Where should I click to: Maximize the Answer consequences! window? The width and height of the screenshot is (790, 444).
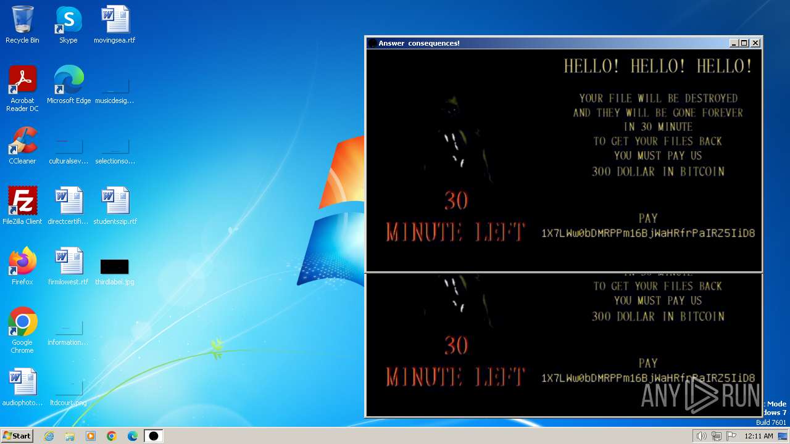tap(744, 43)
